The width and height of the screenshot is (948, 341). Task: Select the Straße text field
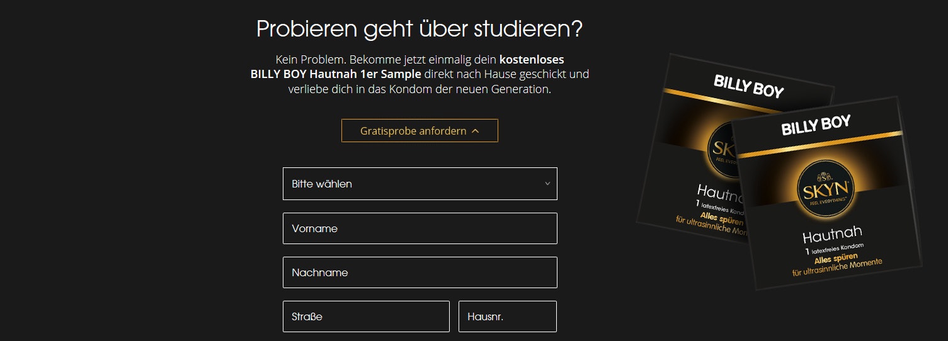[x=366, y=316]
